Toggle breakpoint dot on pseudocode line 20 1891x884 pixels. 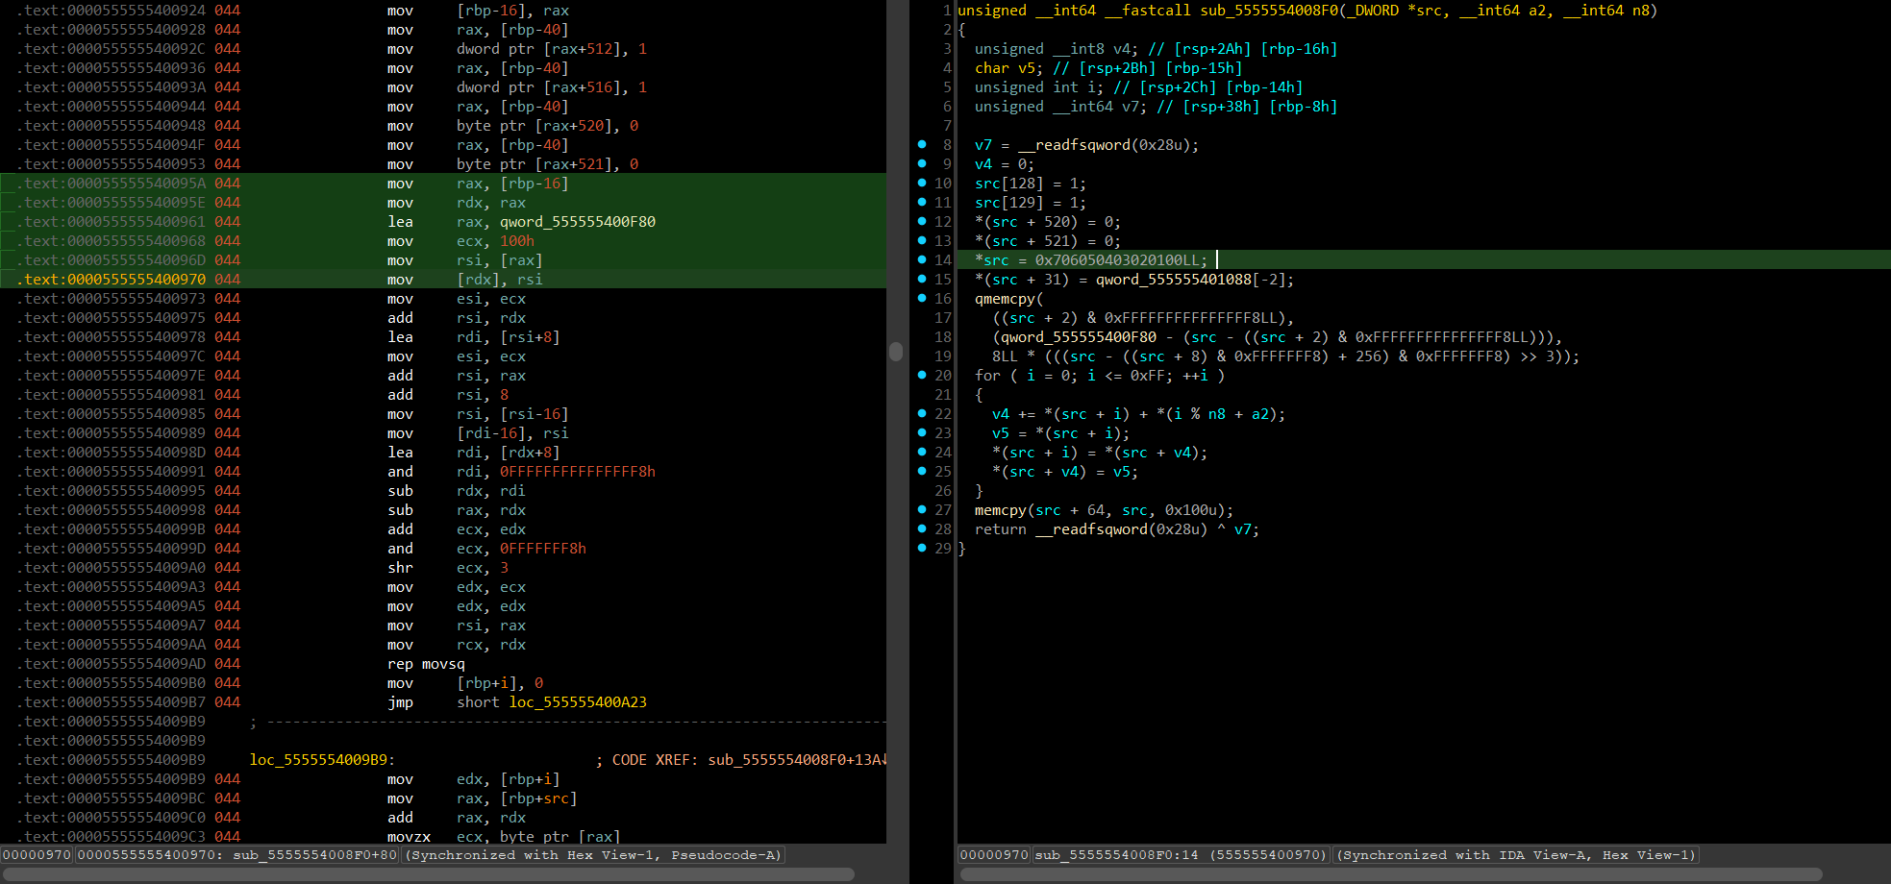pos(922,375)
